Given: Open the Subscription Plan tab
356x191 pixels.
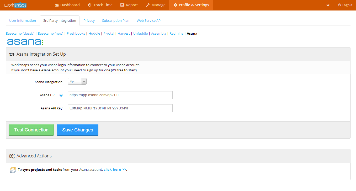Looking at the screenshot, I should pyautogui.click(x=115, y=20).
